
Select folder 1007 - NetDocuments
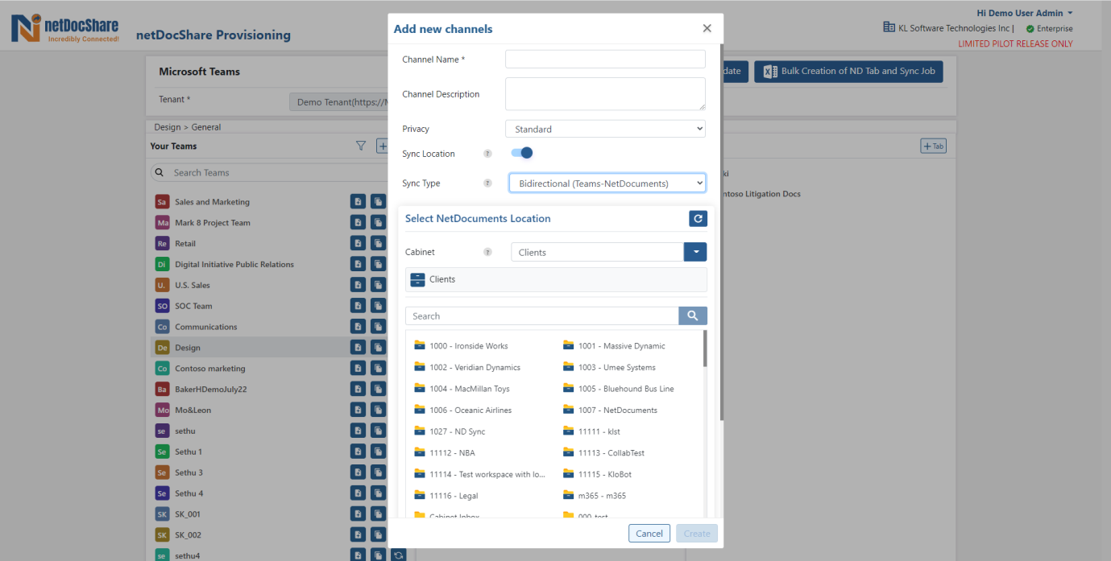click(x=618, y=410)
